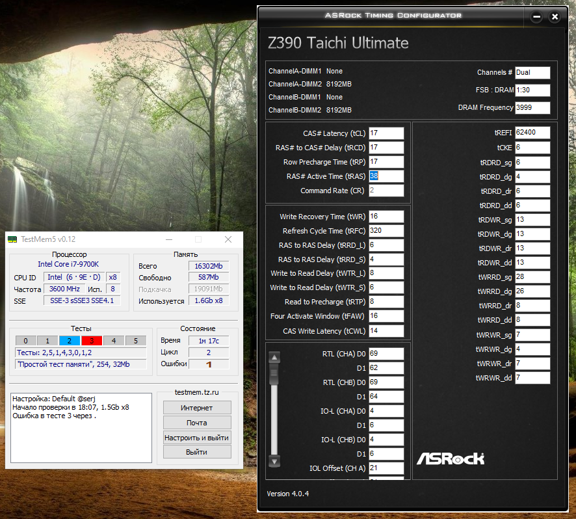Select the red test block 3
Screen dimensions: 576x519
click(92, 341)
